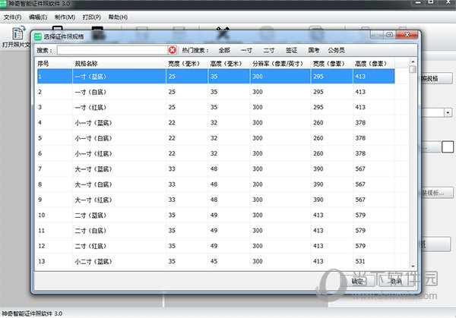This screenshot has height=318, width=456.
Task: Click the 装模板... button in main window
Action: point(437,193)
